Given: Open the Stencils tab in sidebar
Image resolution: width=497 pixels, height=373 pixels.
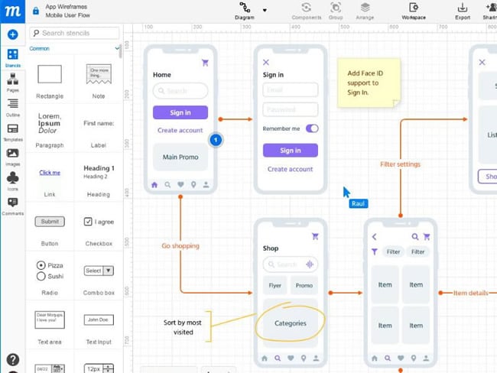Looking at the screenshot, I should click(13, 57).
